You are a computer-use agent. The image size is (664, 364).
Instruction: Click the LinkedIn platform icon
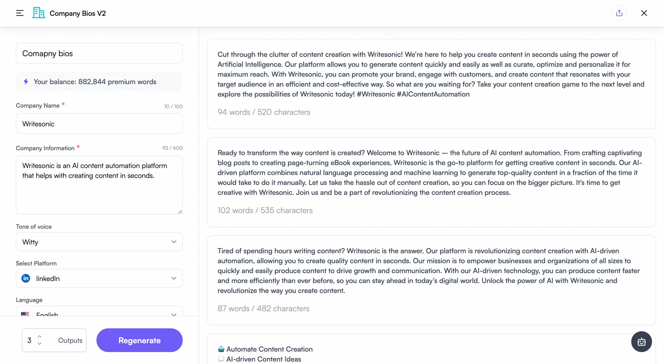coord(26,278)
